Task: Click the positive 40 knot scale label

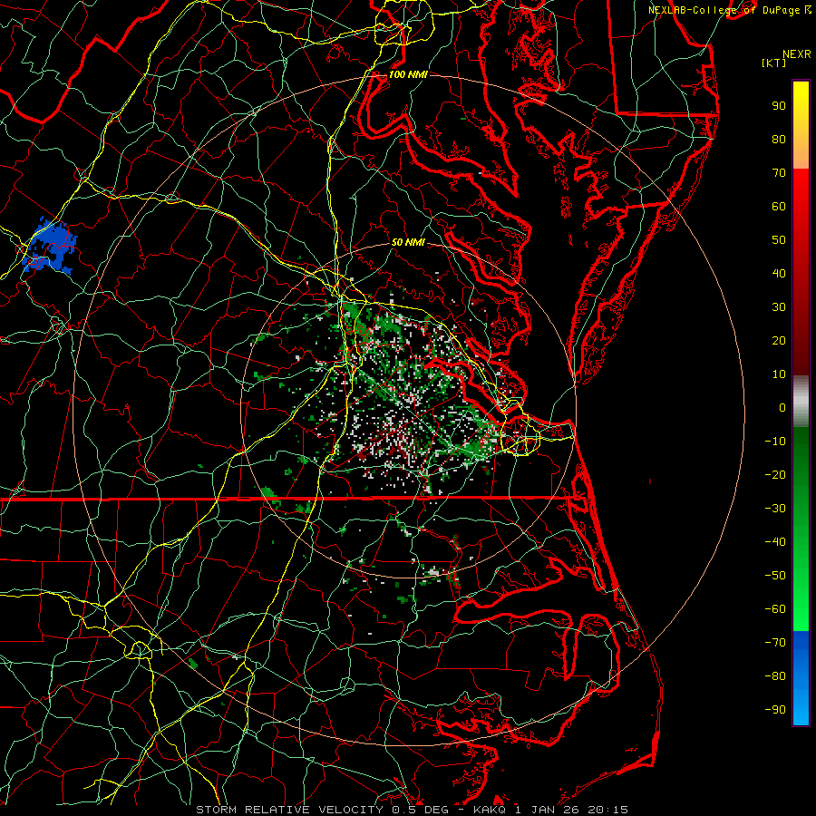Action: [x=779, y=274]
